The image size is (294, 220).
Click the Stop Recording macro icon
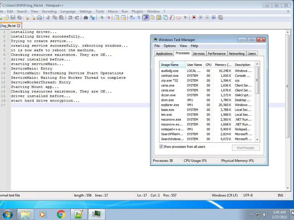tap(200, 17)
